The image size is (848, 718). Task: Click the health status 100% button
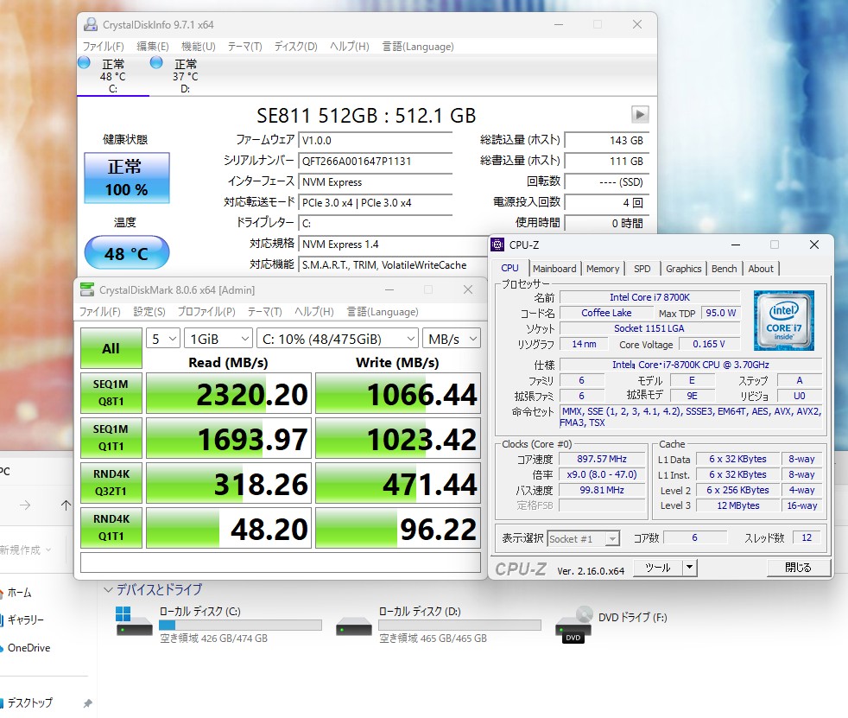(127, 178)
